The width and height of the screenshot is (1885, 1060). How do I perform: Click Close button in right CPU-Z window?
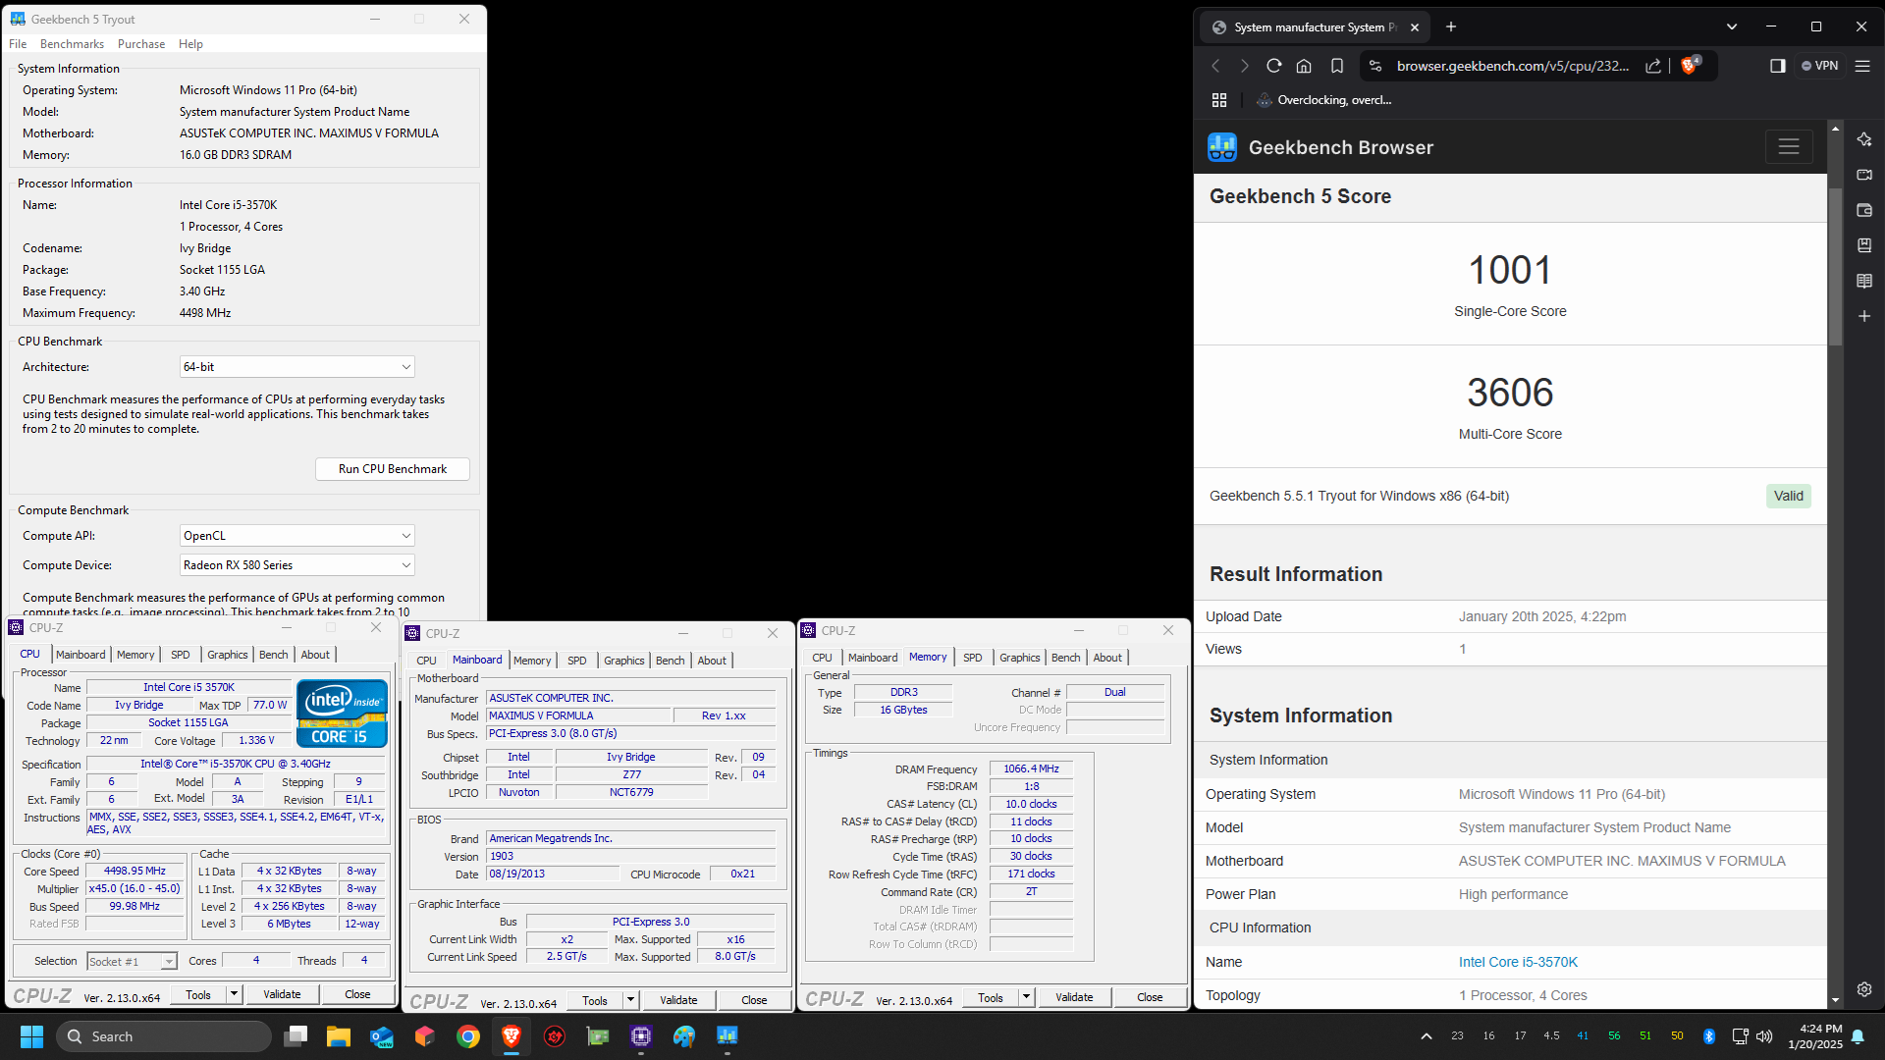[1150, 997]
